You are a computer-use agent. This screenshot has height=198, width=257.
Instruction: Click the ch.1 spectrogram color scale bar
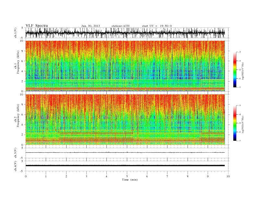[x=235, y=70]
